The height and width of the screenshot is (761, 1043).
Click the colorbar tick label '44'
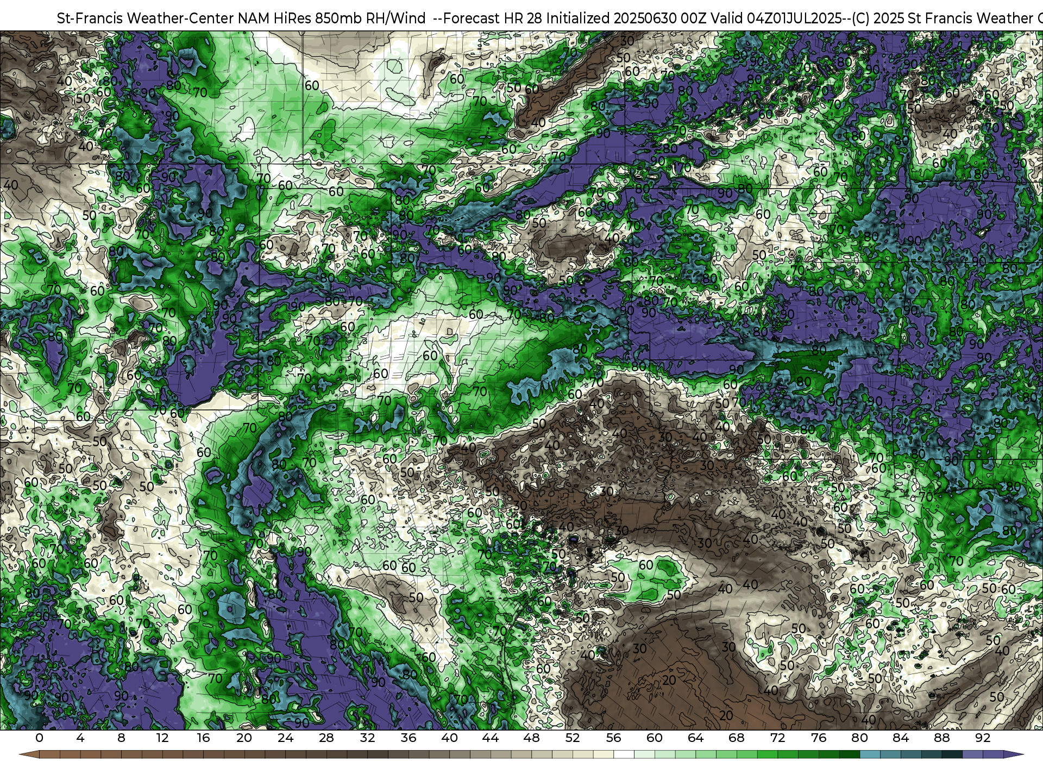pos(491,738)
